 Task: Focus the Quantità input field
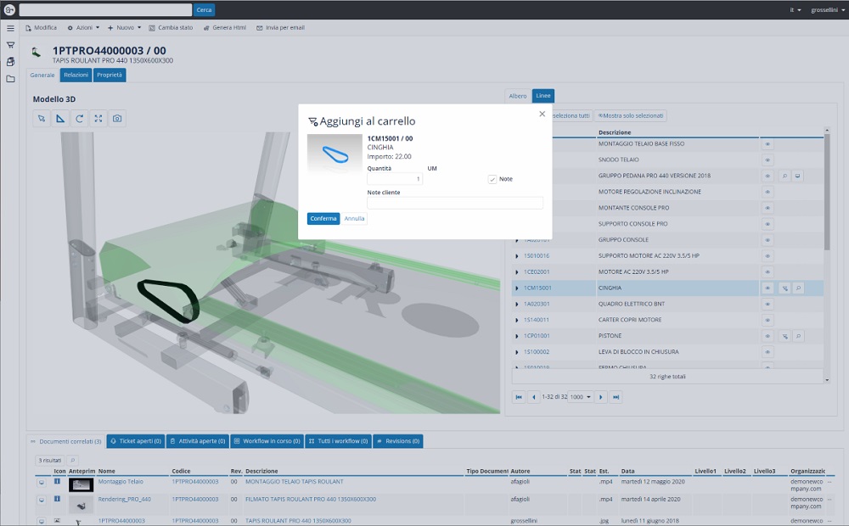tap(395, 179)
